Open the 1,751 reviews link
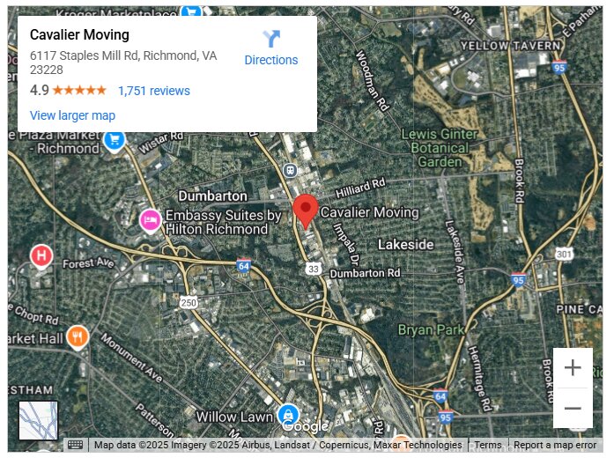 point(154,91)
